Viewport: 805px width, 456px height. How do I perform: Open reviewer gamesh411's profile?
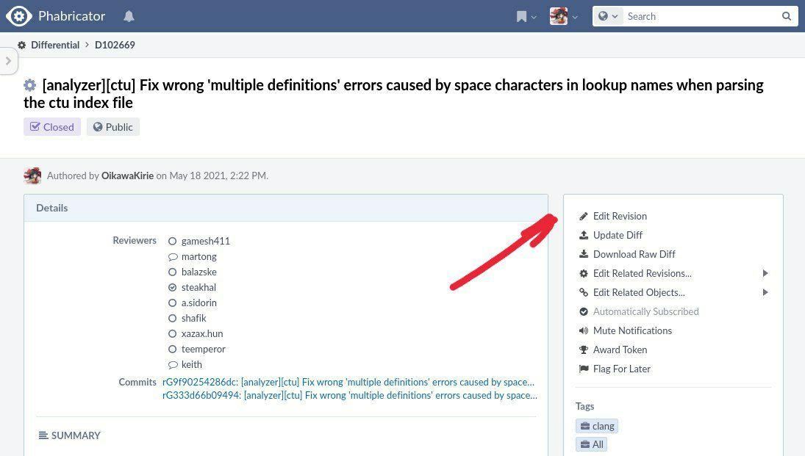(x=205, y=241)
